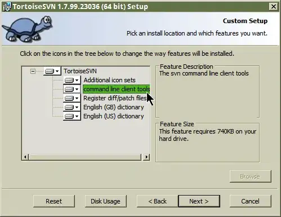Open install options for Register diff/patch files

click(x=72, y=98)
